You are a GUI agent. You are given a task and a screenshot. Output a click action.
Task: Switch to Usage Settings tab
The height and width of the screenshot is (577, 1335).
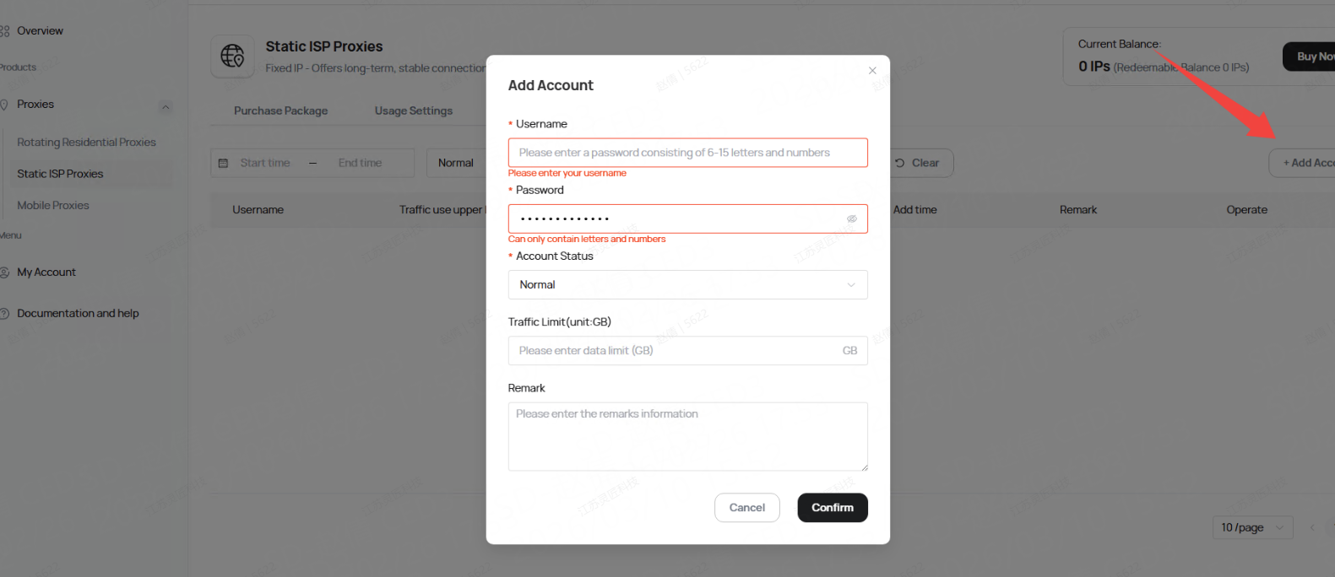[x=413, y=111]
